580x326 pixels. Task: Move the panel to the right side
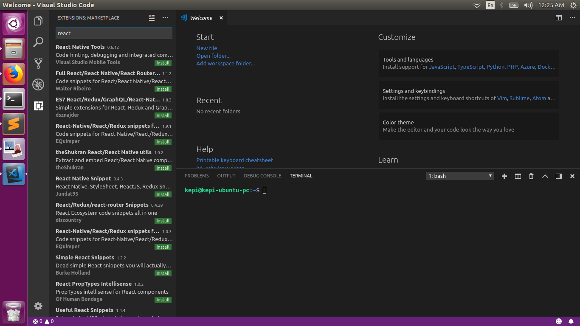pos(559,176)
